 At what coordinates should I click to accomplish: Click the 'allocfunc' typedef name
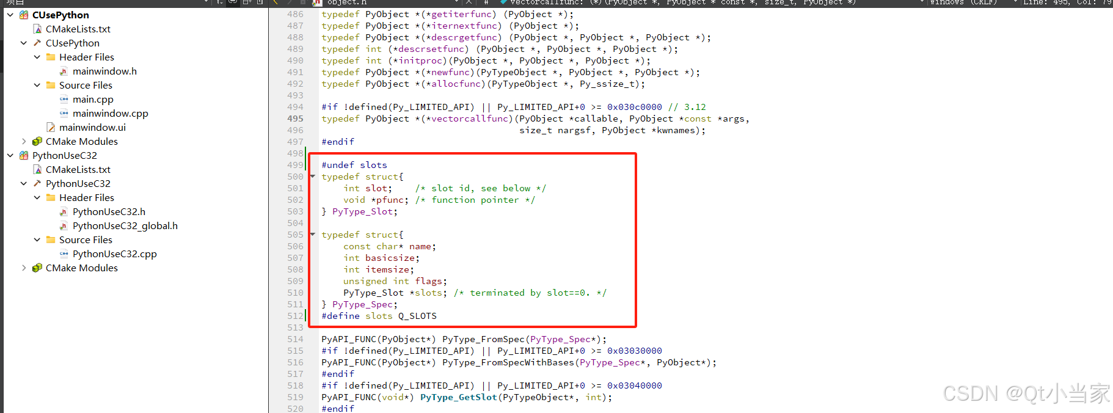click(x=456, y=84)
